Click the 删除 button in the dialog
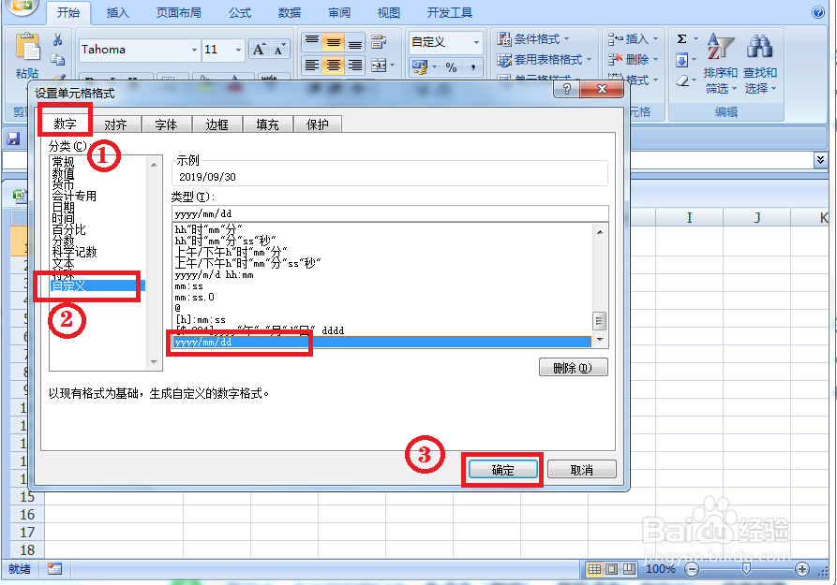 pos(575,366)
